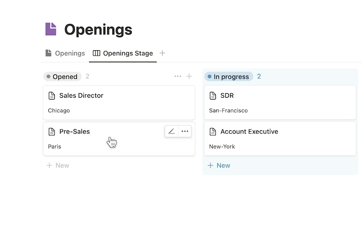Click the edit pencil icon on Pre-Sales card
This screenshot has height=248, width=362.
pyautogui.click(x=171, y=131)
